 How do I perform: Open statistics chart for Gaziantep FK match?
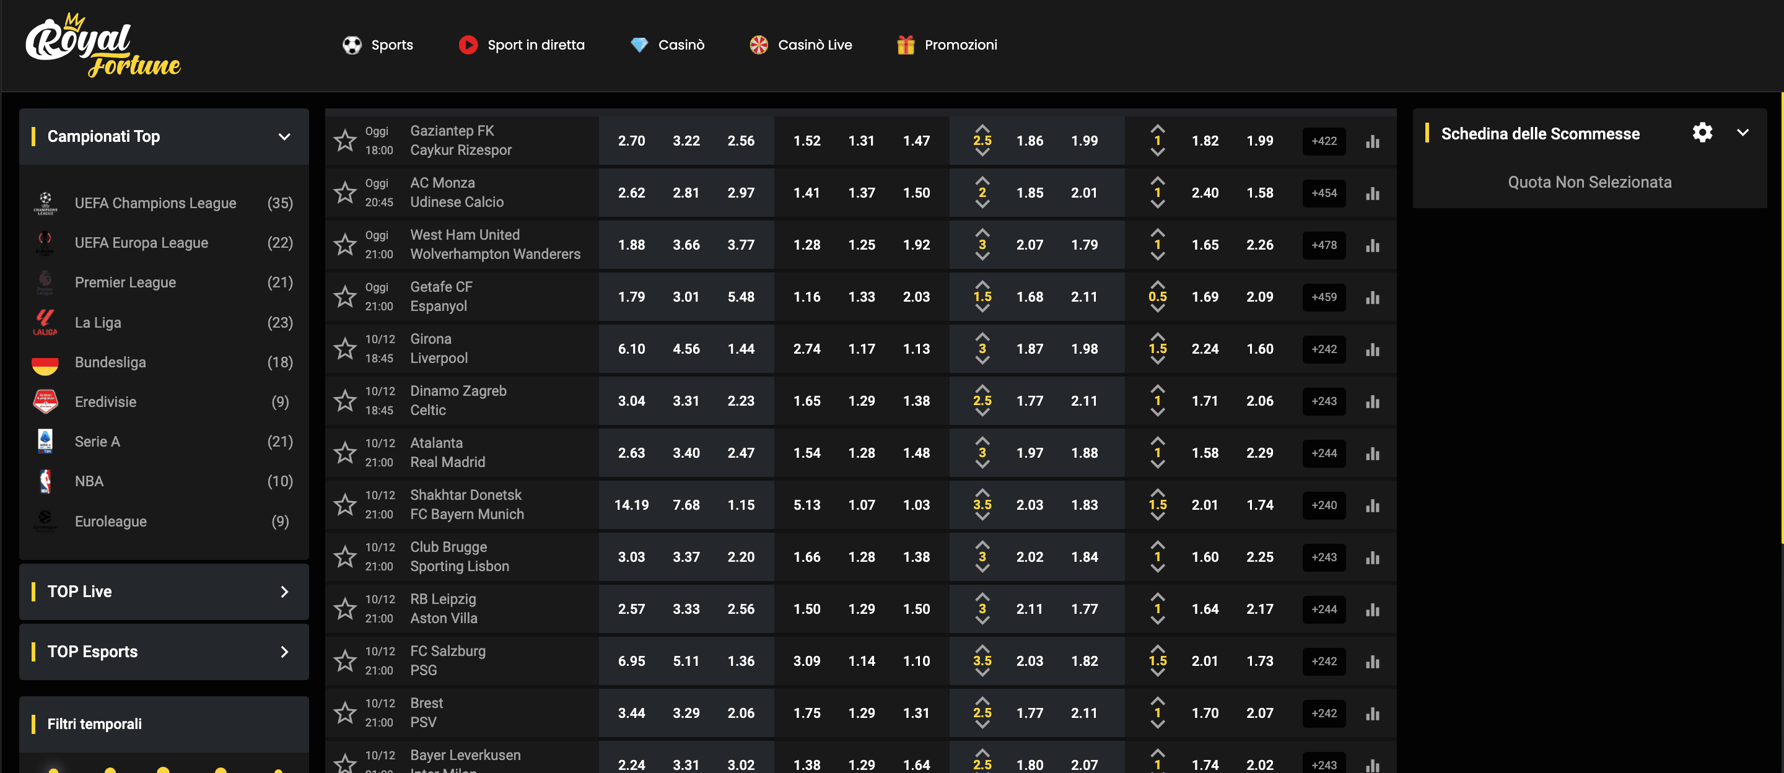[1373, 141]
